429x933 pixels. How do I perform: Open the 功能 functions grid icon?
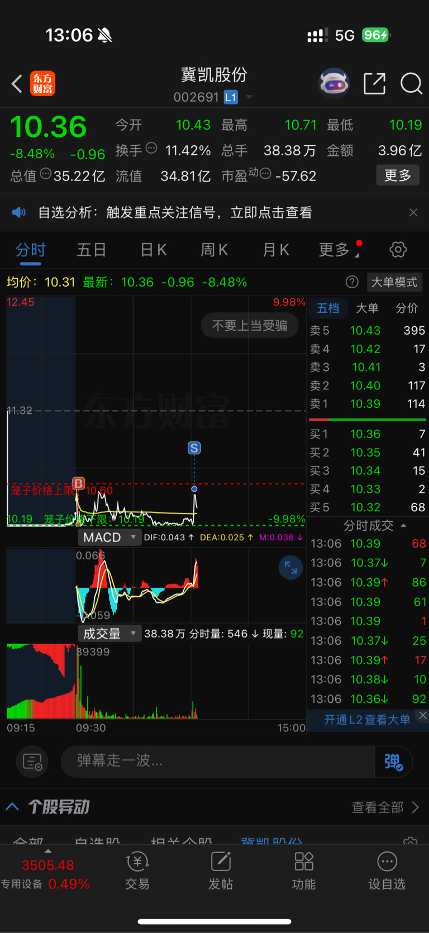[x=304, y=870]
